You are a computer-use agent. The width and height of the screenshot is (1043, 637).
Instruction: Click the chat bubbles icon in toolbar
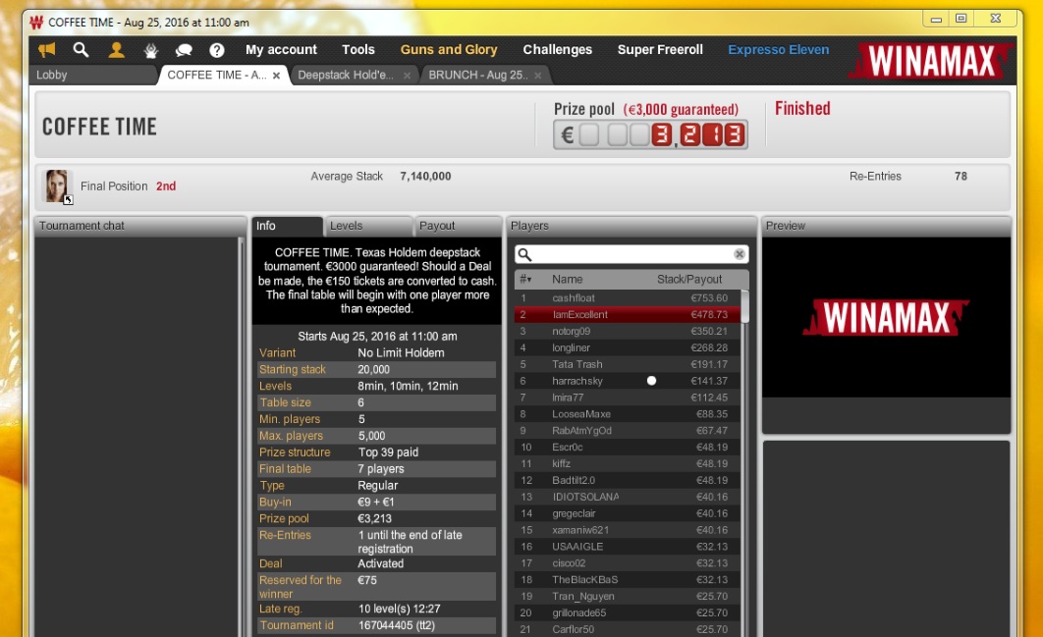point(184,50)
